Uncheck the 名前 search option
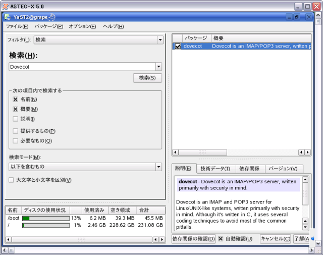 (16, 99)
